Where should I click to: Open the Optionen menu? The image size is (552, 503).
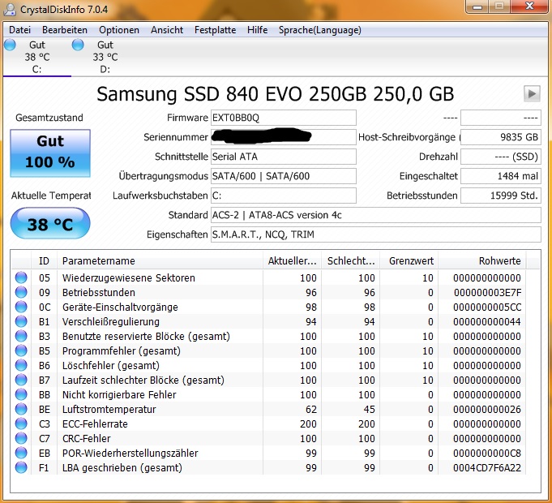pos(119,30)
